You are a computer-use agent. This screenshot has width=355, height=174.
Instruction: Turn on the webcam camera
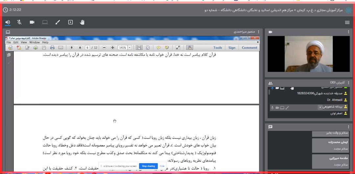(x=32, y=22)
